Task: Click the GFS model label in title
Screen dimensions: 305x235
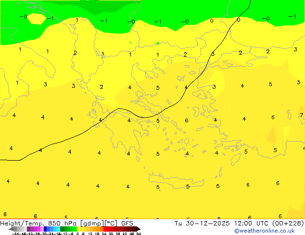Action: [127, 223]
